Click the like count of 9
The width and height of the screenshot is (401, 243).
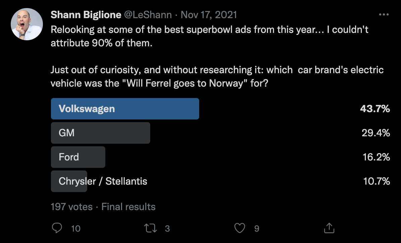click(x=256, y=229)
